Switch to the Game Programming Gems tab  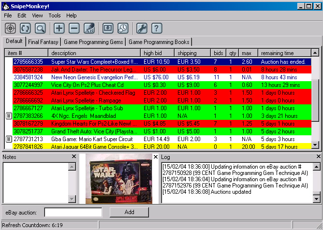click(93, 42)
